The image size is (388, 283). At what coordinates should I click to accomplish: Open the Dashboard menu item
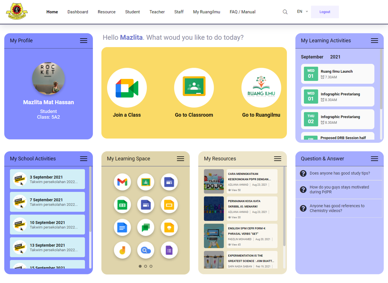(78, 12)
